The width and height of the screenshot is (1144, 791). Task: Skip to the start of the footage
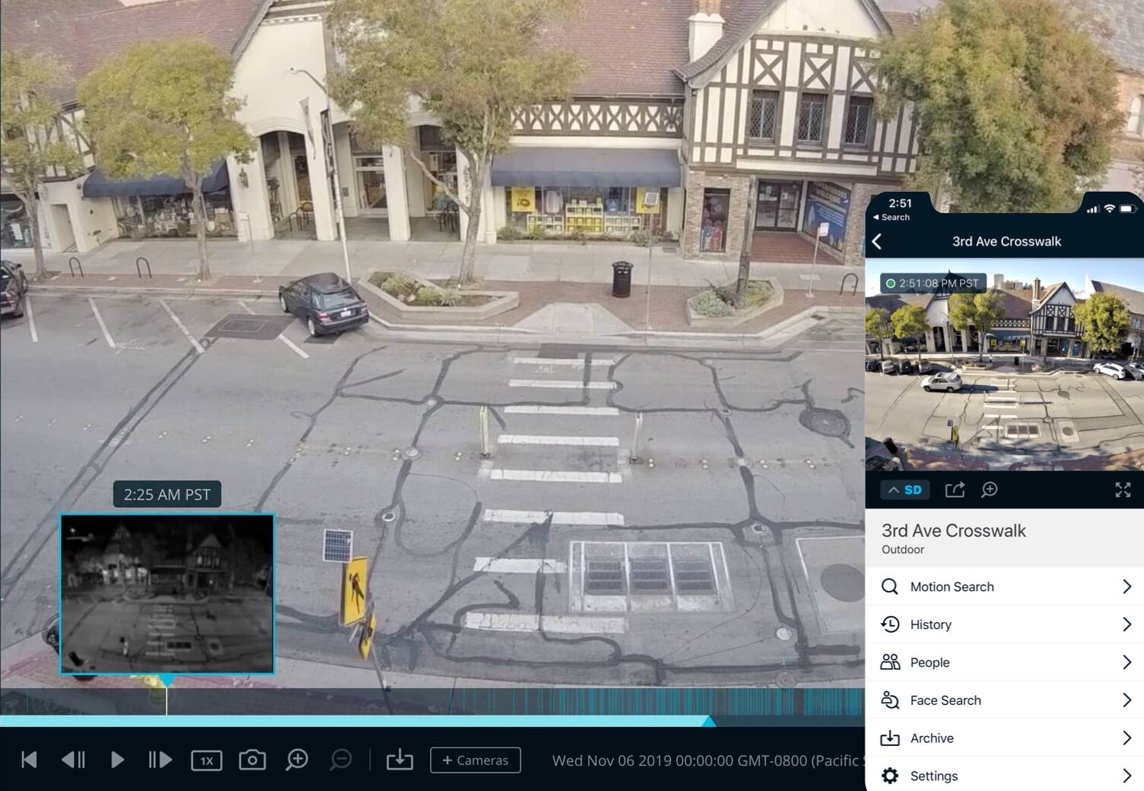tap(29, 760)
